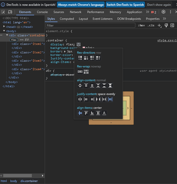Set justify-content to center

tap(80, 99)
